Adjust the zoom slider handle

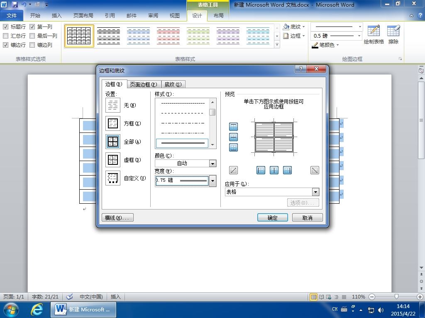(396, 297)
